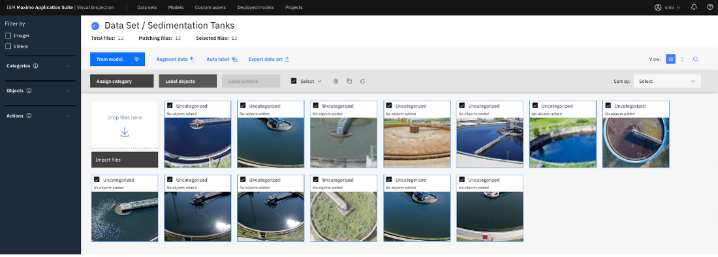Click the Total files: 13 text
718x257 pixels.
pos(107,38)
